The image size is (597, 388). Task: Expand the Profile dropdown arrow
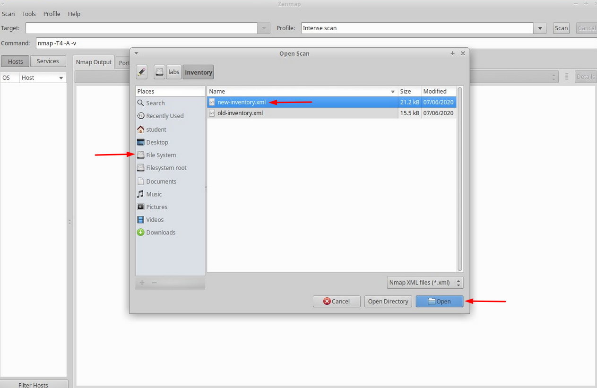540,28
